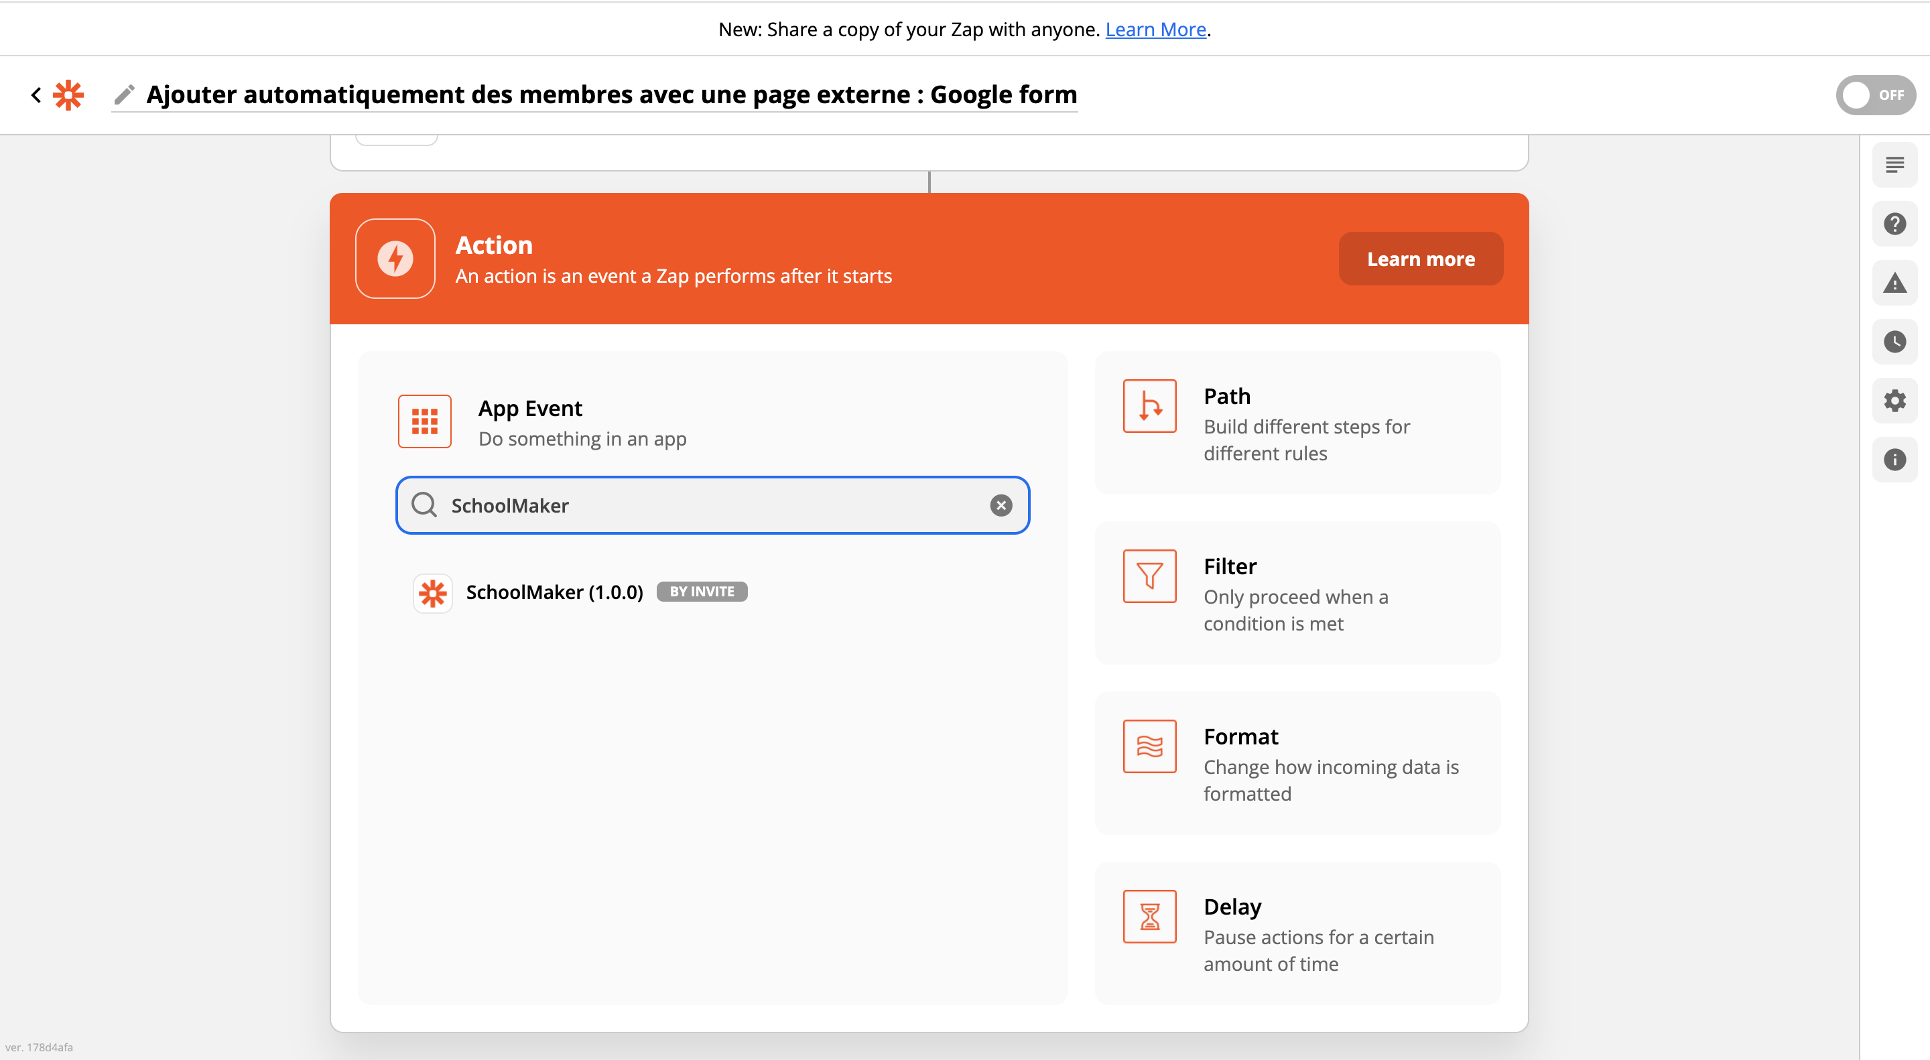Choose the Format action option
The width and height of the screenshot is (1930, 1060).
tap(1297, 763)
